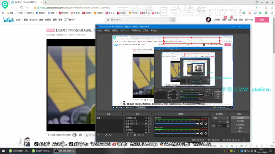Viewport: 275px width, 154px height.
Task: Open the dropdown beside the browser undo arrow
Action: click(269, 8)
